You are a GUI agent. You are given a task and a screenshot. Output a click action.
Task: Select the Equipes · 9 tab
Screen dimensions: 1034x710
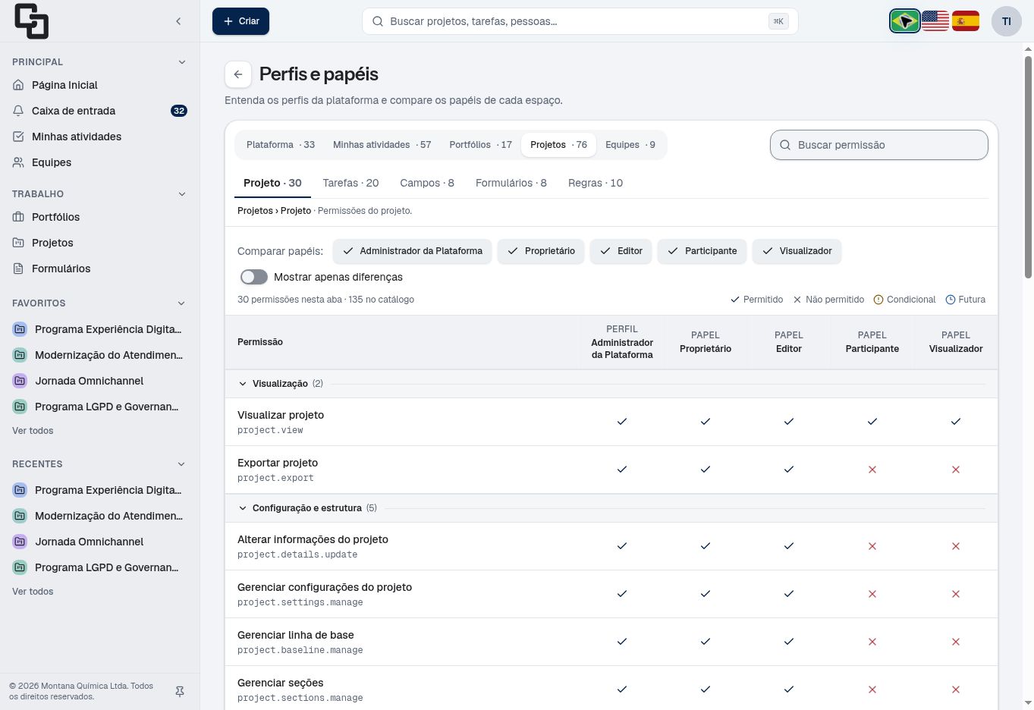coord(630,145)
